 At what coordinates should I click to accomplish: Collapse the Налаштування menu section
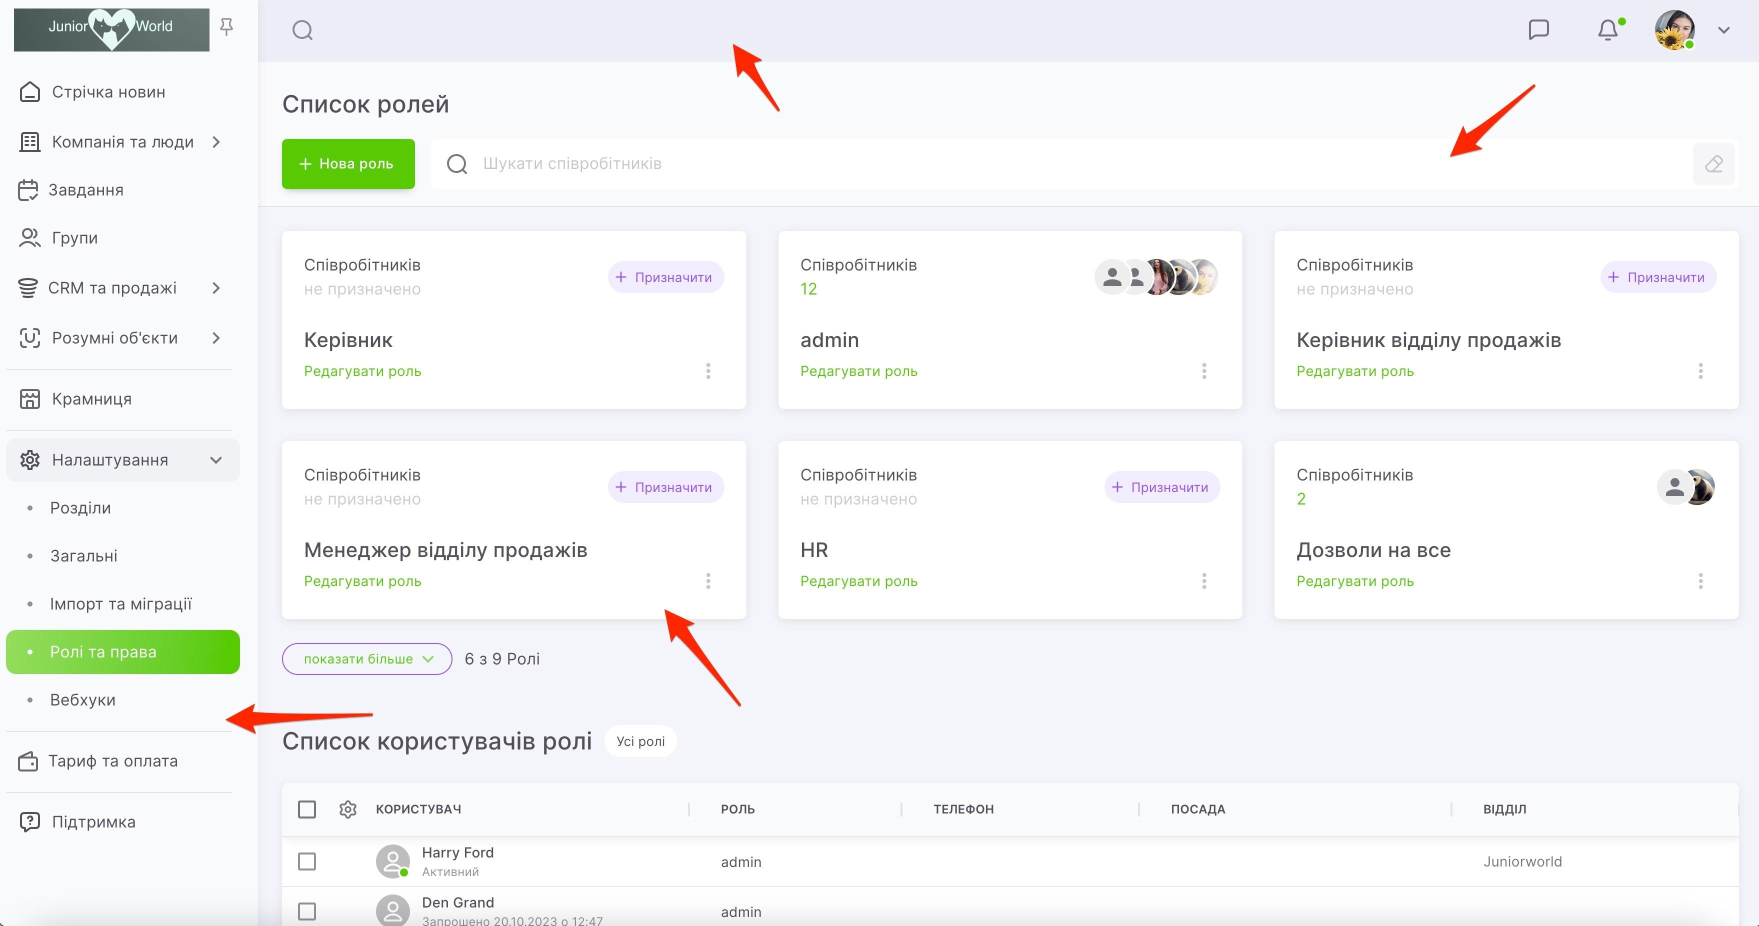[216, 460]
